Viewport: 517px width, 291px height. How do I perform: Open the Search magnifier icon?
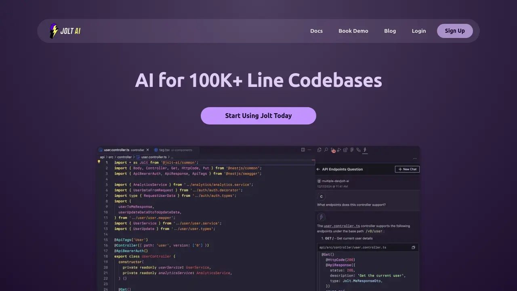click(326, 150)
